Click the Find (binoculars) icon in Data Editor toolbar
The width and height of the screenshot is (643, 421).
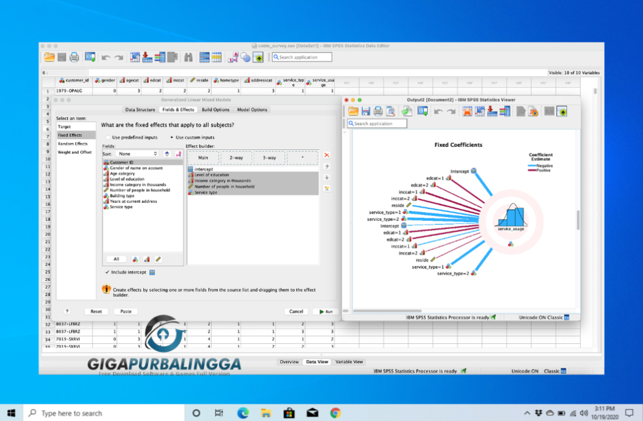coord(189,56)
